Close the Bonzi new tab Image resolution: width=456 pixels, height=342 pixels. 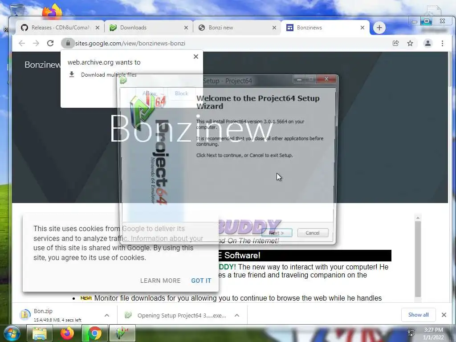(274, 28)
